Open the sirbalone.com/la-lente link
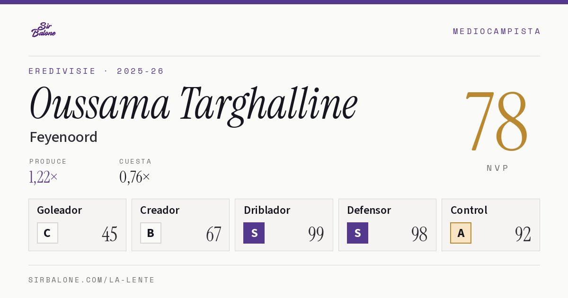The image size is (568, 298). pos(92,280)
